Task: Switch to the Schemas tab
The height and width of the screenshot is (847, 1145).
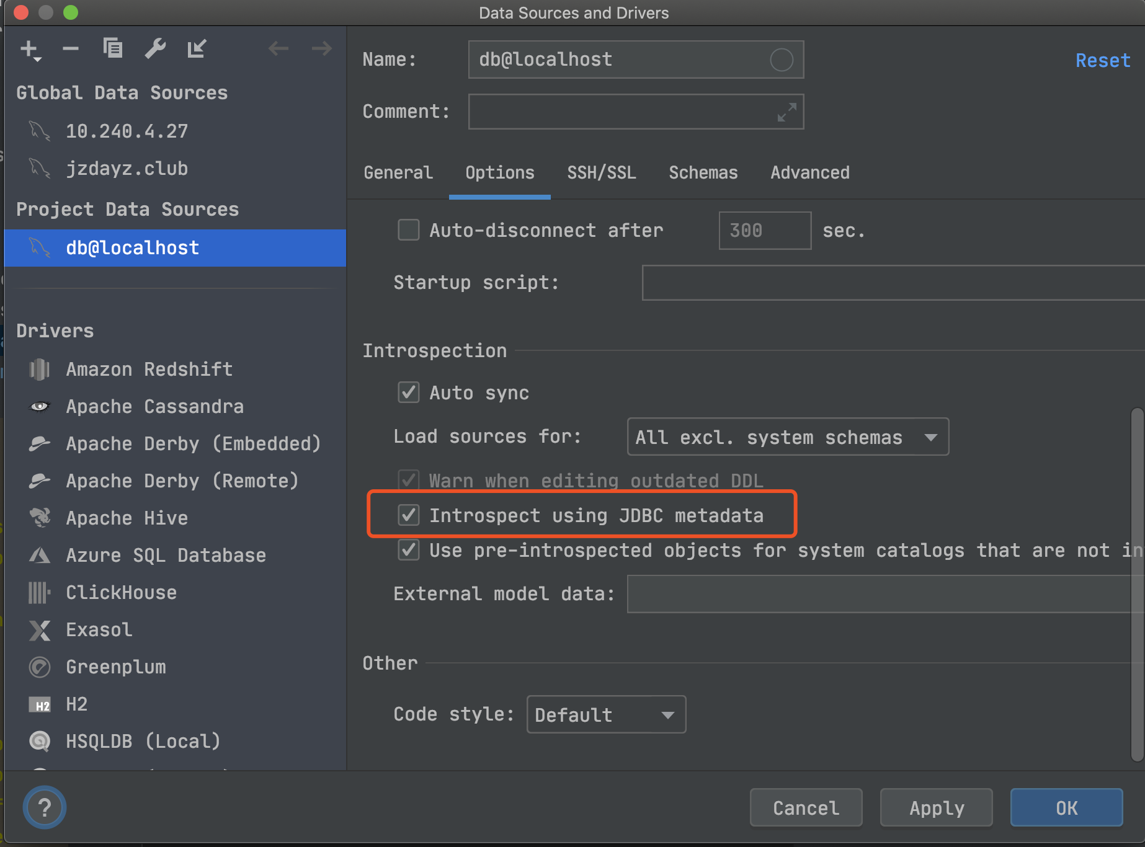Action: [703, 172]
